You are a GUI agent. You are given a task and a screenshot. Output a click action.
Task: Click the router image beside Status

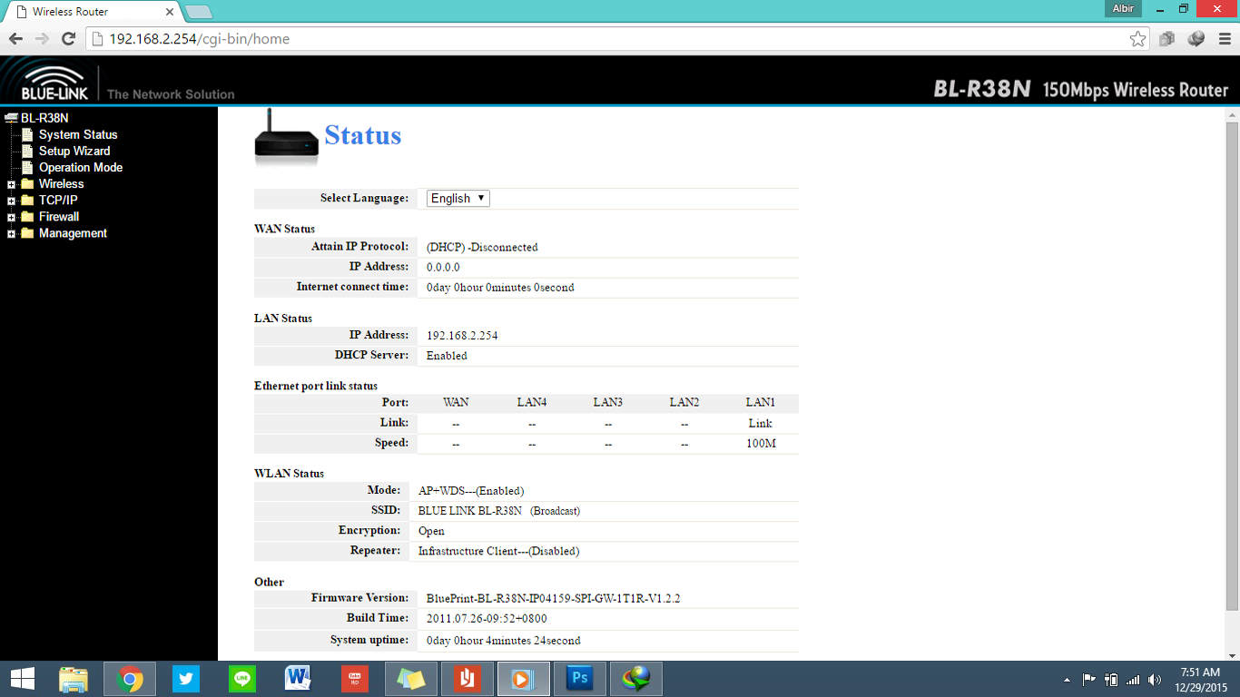click(286, 136)
